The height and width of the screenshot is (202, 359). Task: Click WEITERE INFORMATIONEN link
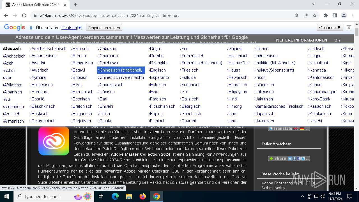[301, 40]
